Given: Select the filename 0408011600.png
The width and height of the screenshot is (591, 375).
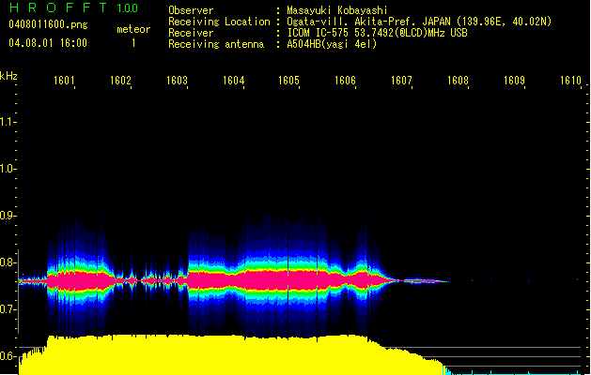Looking at the screenshot, I should (48, 25).
